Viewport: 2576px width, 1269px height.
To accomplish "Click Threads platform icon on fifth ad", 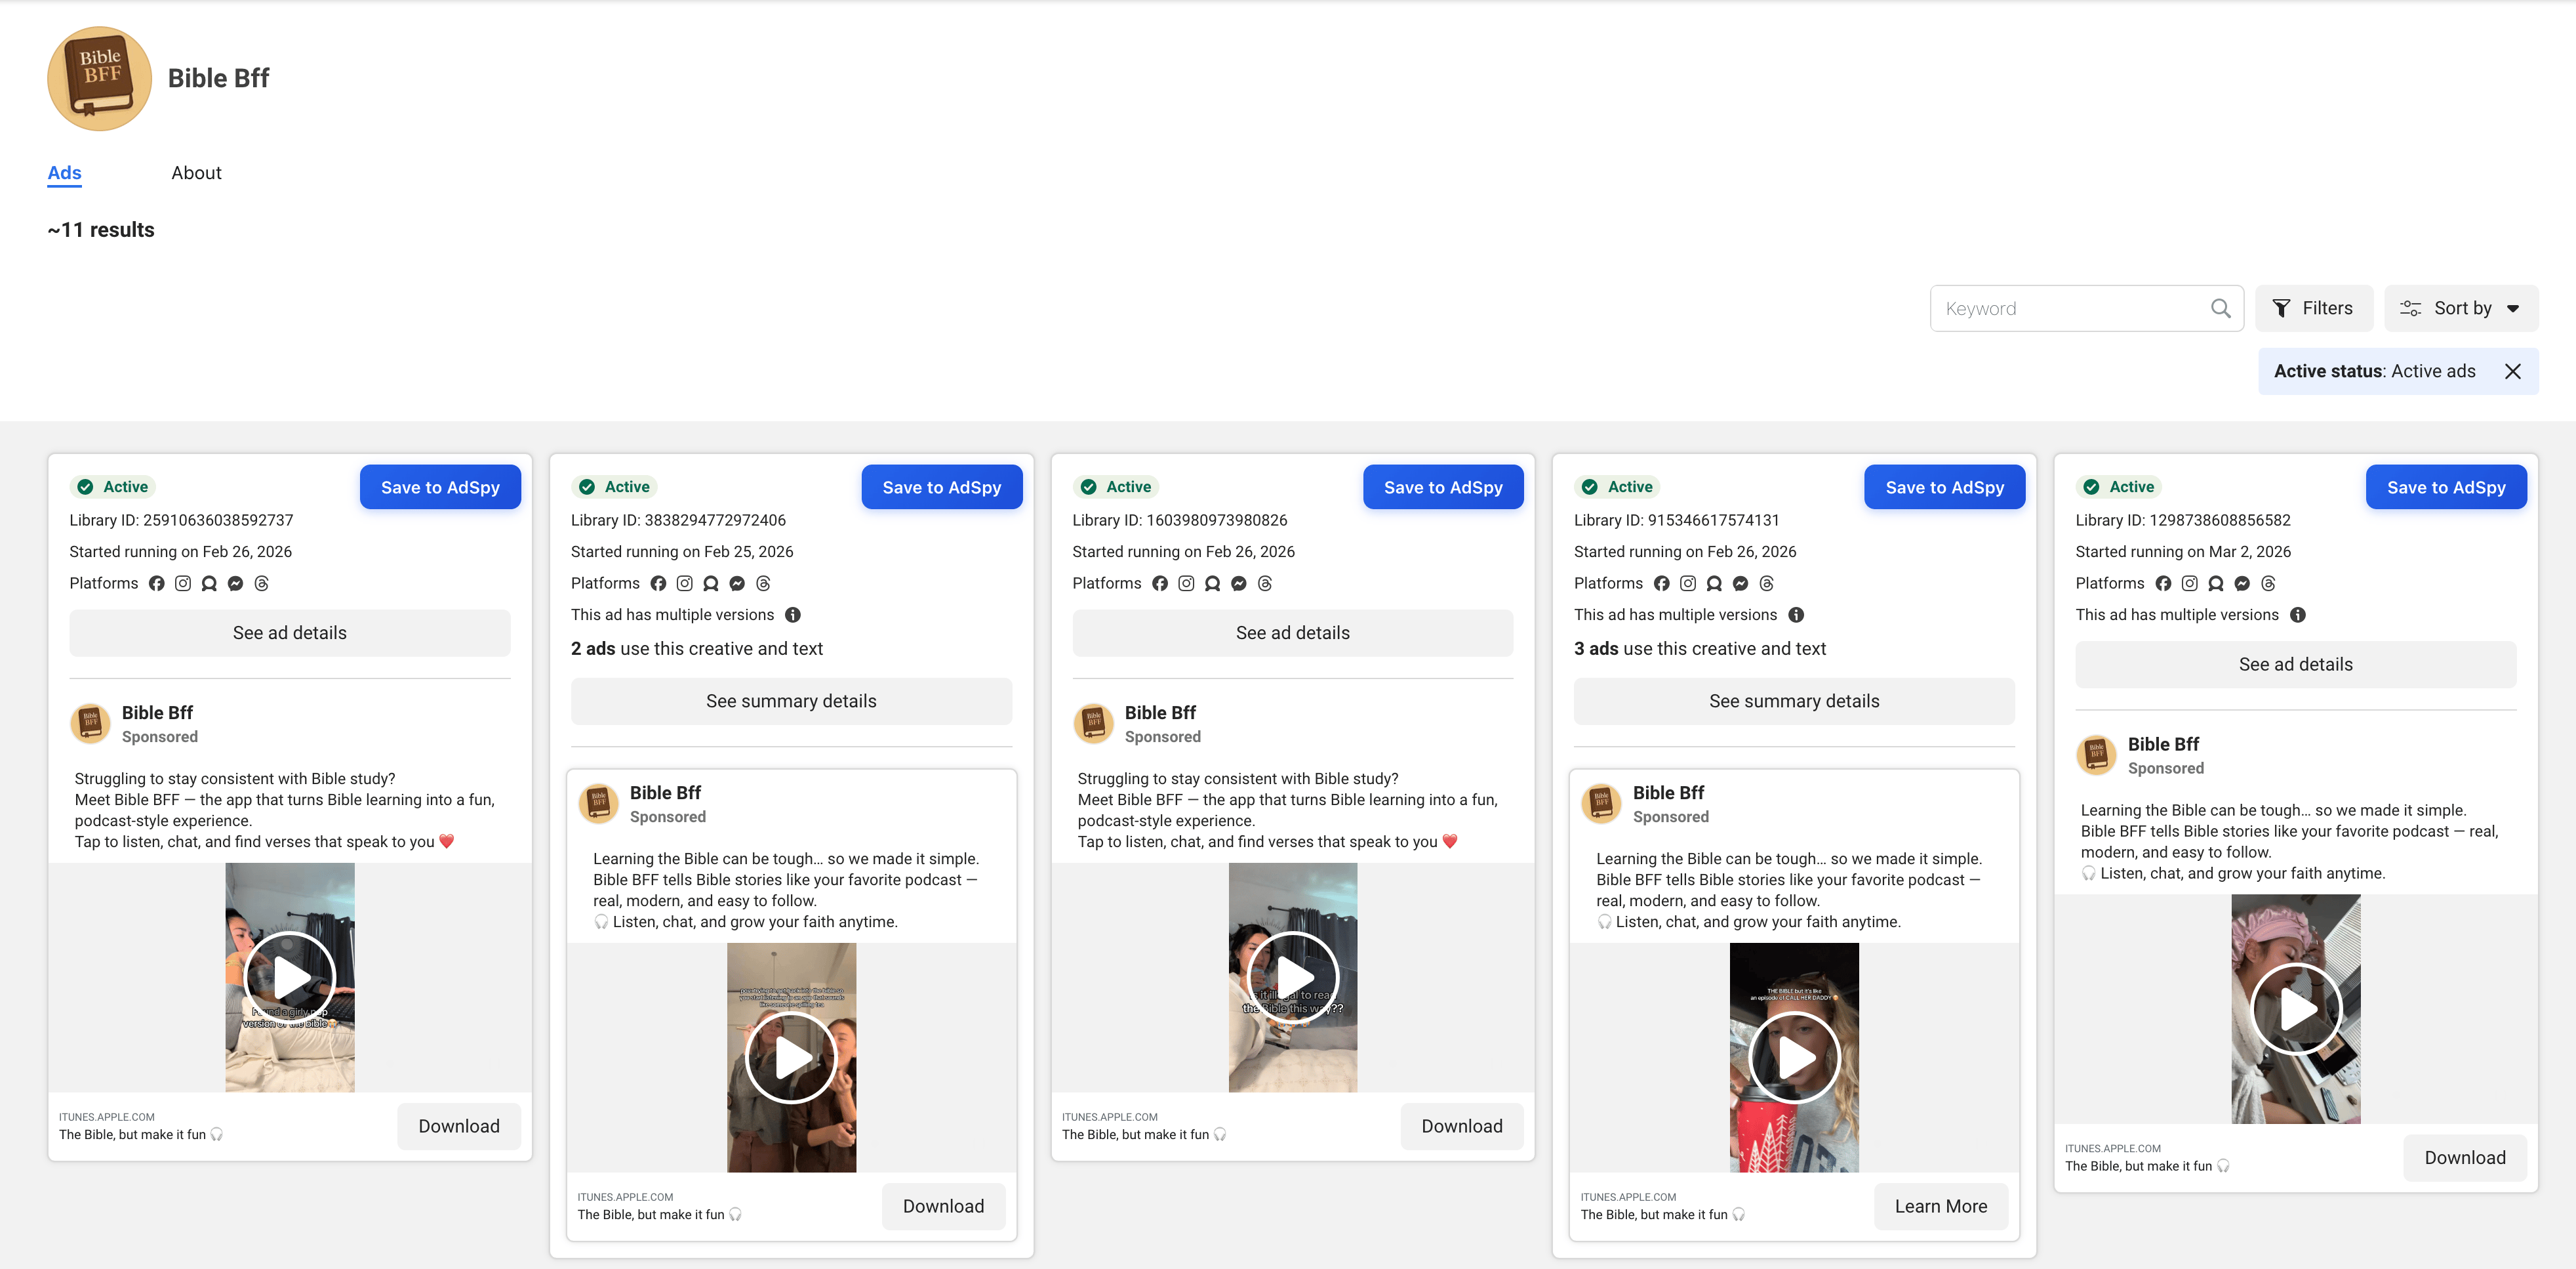I will [2269, 583].
